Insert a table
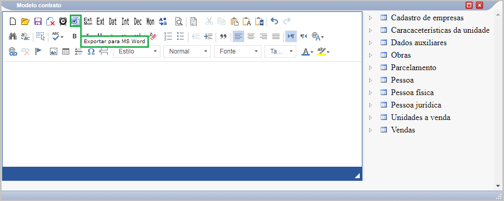This screenshot has height=201, width=504. [x=66, y=51]
